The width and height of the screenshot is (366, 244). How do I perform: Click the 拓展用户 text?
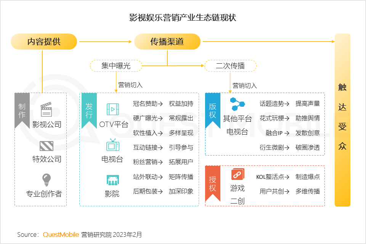tap(181, 162)
